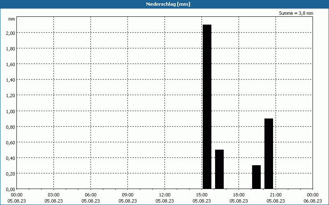Click the 05.08.23 date under 21:00
The height and width of the screenshot is (205, 329).
(x=276, y=201)
